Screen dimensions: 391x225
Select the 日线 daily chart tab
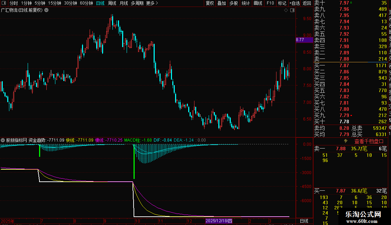coord(100,3)
